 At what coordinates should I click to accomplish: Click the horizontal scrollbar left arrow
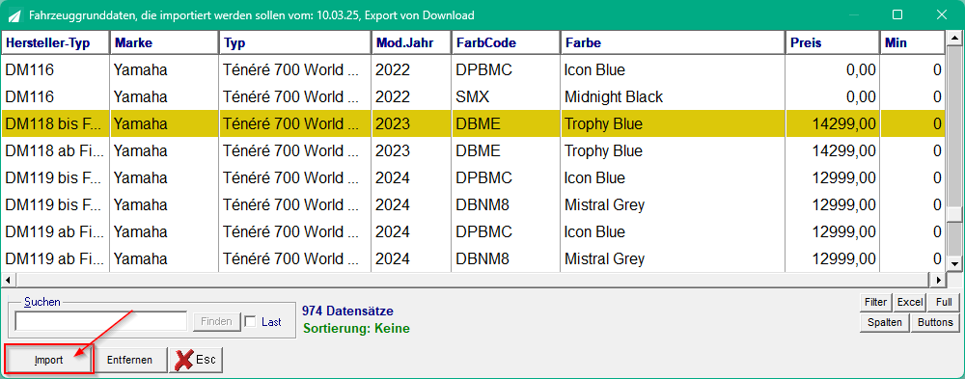[x=8, y=280]
